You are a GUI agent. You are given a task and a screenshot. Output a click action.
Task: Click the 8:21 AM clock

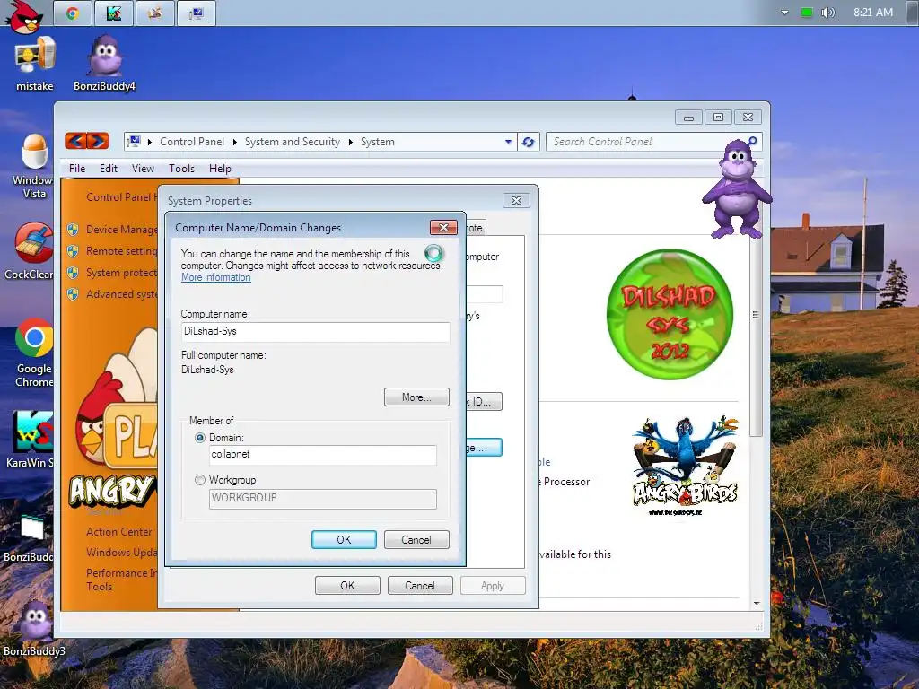click(x=873, y=13)
